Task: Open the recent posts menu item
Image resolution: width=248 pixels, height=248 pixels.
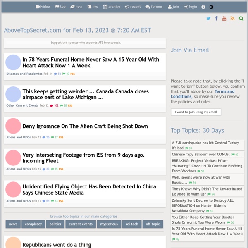Action: [133, 7]
